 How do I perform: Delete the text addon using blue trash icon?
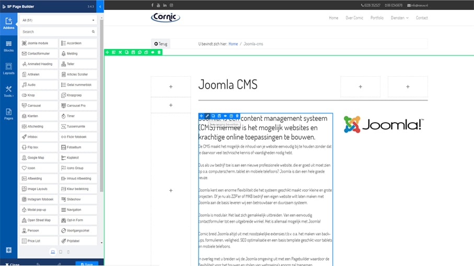[x=237, y=116]
